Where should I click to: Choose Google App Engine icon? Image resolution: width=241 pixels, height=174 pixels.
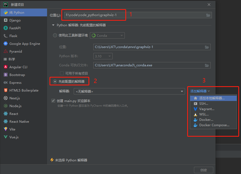[x=6, y=44]
